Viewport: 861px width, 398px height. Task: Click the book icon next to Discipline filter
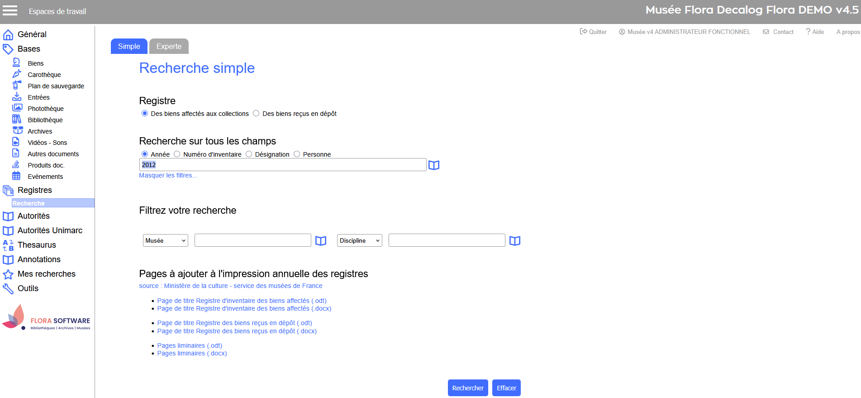[x=514, y=241]
